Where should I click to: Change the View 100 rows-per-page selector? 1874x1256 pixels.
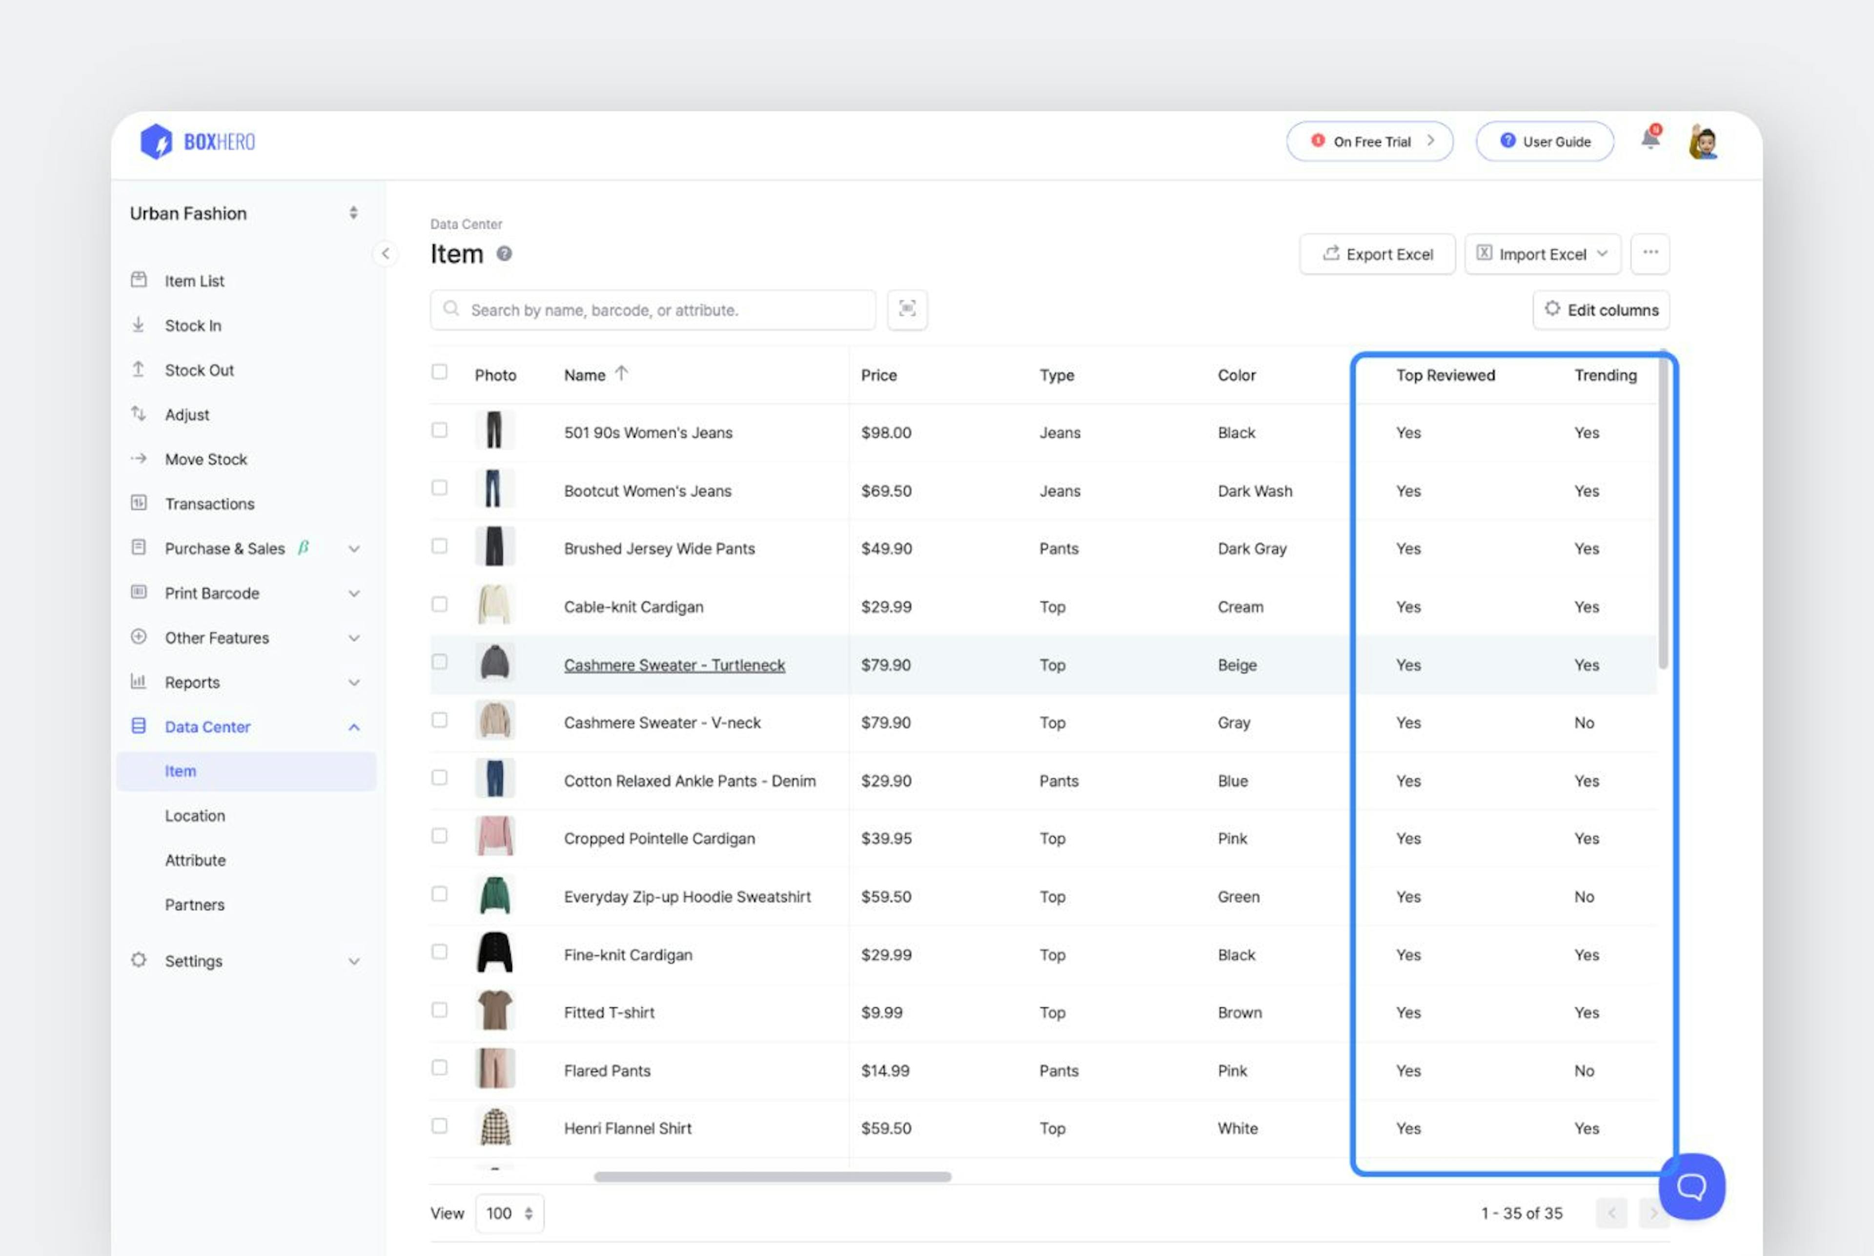tap(509, 1214)
